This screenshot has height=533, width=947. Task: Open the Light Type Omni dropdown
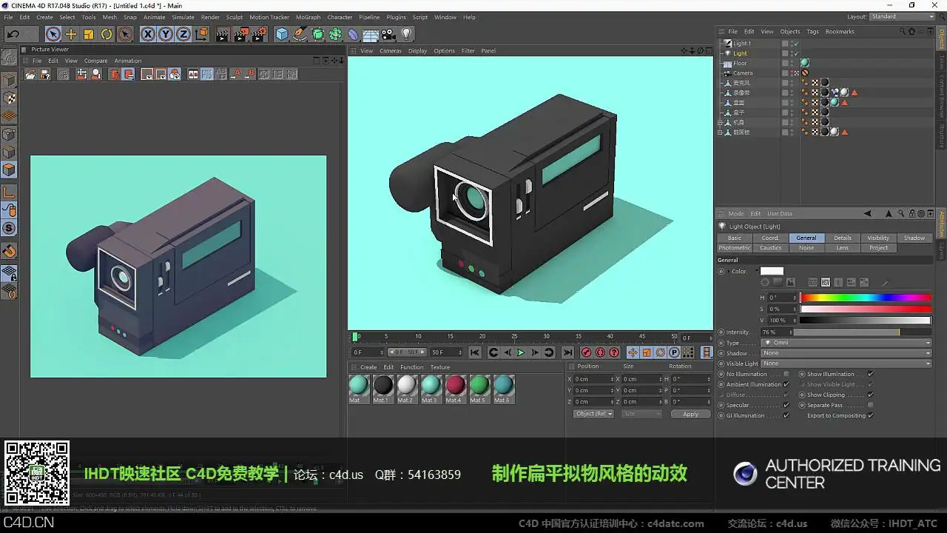point(846,343)
